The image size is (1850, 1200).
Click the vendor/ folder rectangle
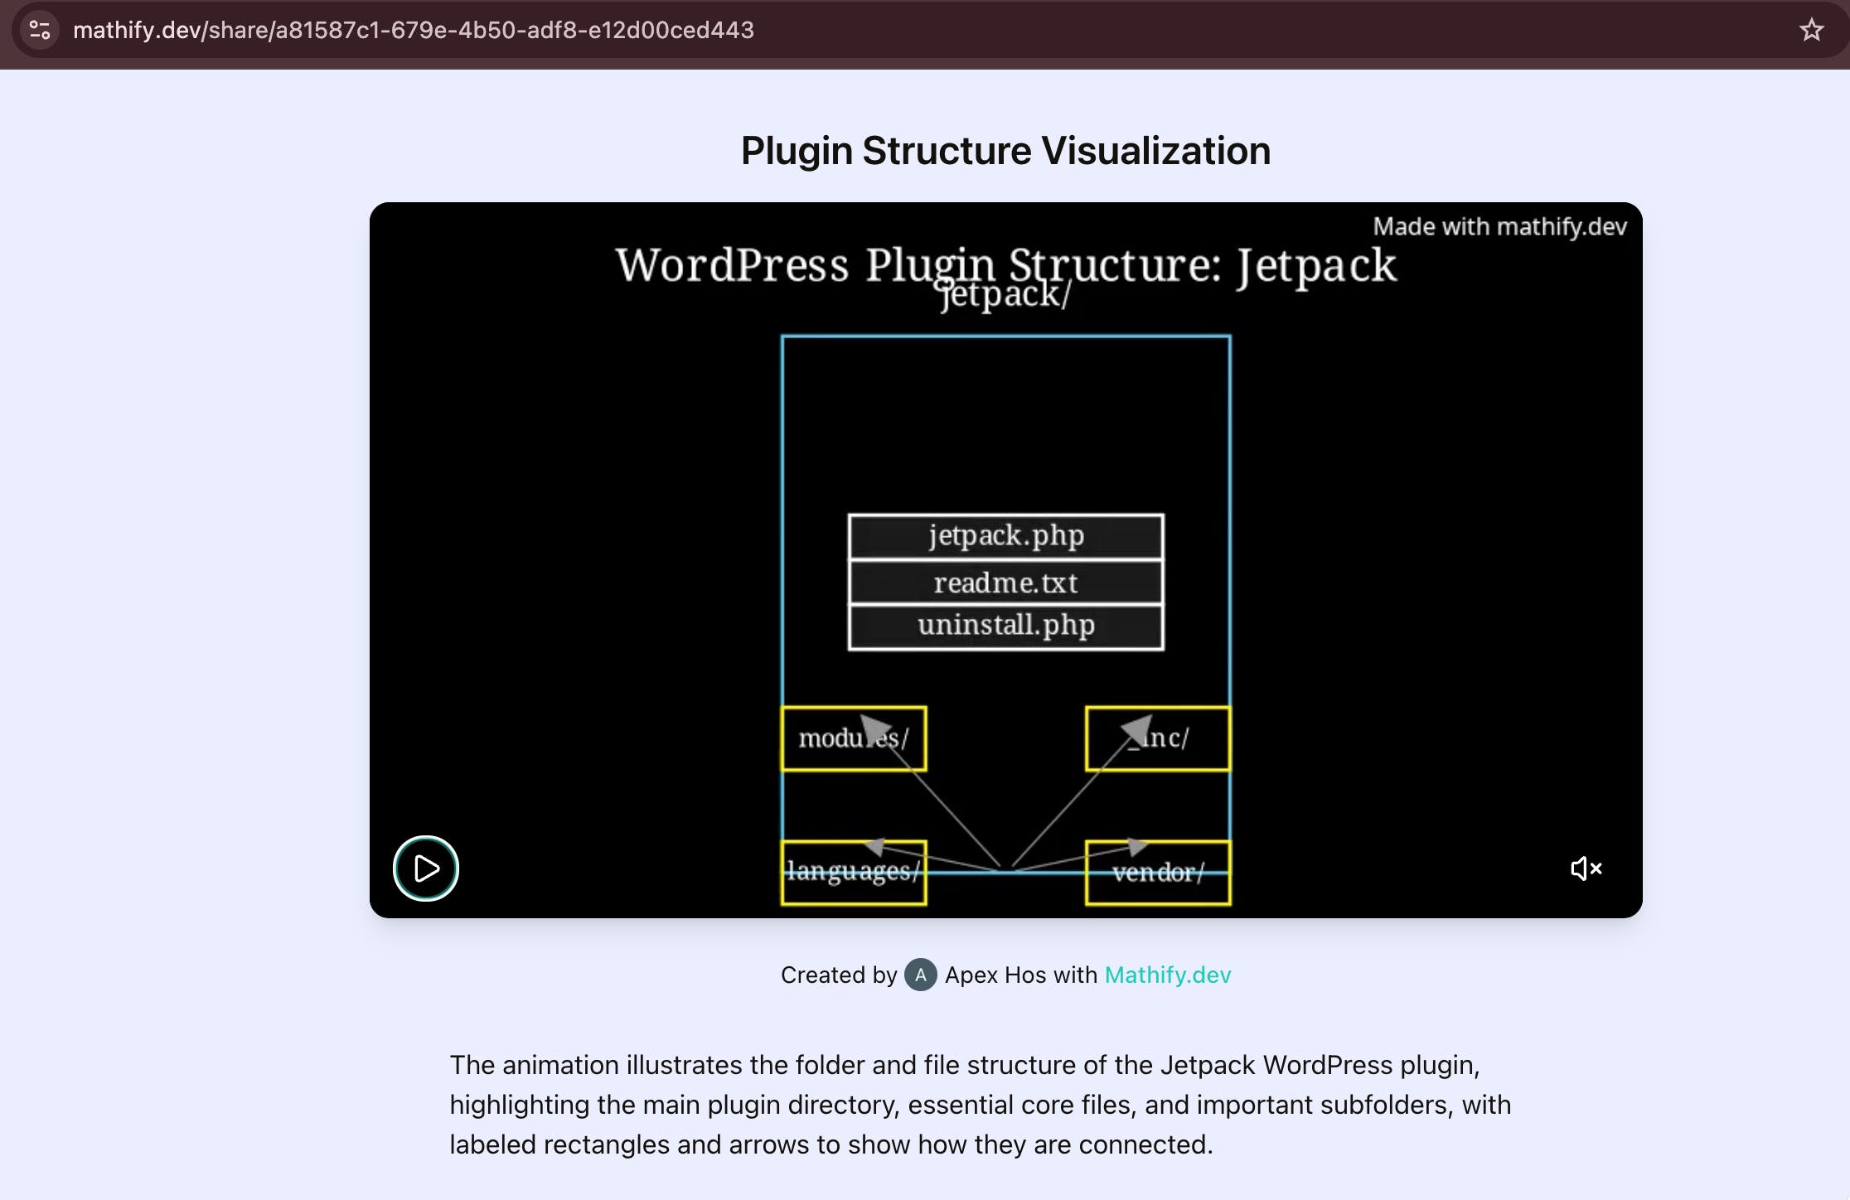(1158, 873)
